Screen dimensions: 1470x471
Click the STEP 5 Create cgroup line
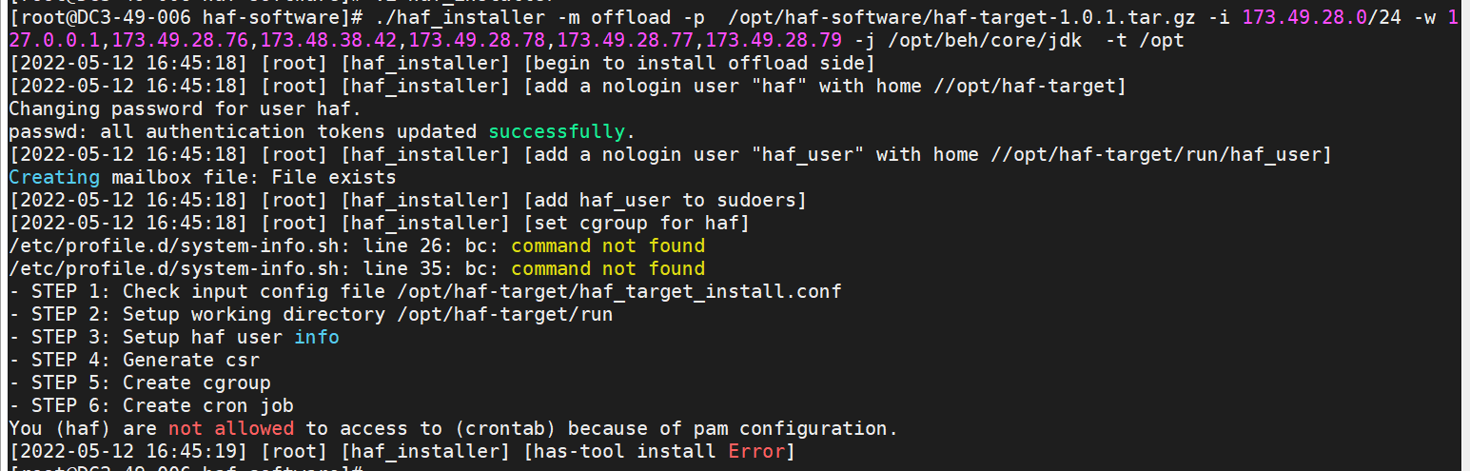coord(140,383)
